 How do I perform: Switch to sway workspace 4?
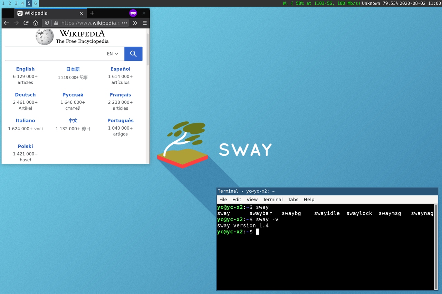point(23,3)
